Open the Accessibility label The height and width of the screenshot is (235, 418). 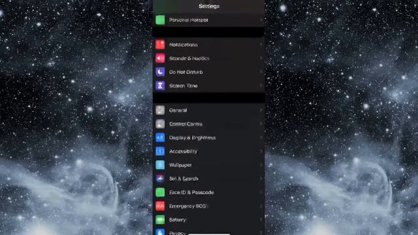(183, 151)
